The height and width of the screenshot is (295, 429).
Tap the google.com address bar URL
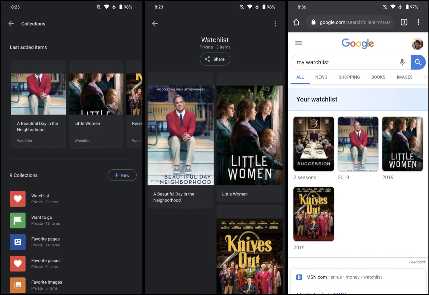(355, 22)
